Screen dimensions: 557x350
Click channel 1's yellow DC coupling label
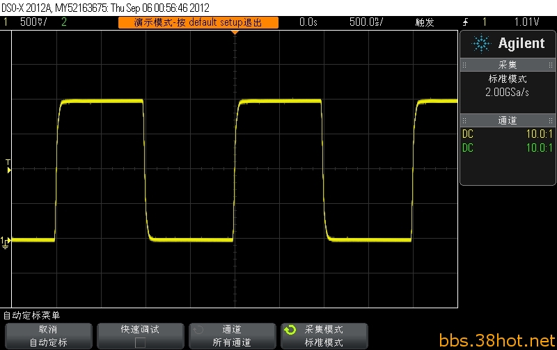point(468,134)
